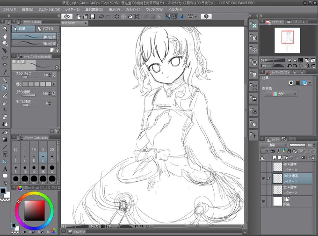Viewport: 318px width, 236px height.
Task: Open the ファイル(F) menu
Action: click(x=9, y=9)
